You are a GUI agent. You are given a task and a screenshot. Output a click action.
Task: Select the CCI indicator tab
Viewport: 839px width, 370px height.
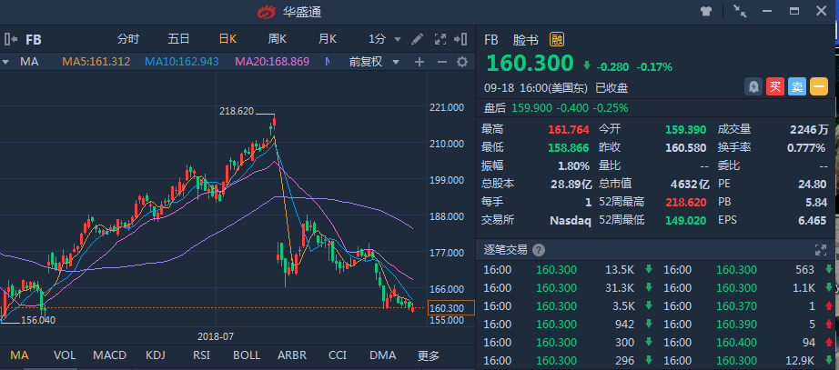click(338, 355)
